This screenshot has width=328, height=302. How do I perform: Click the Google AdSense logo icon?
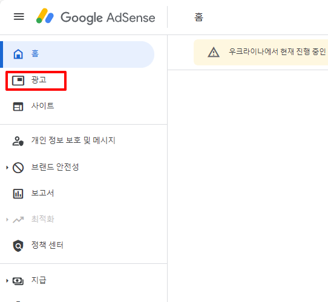click(x=45, y=16)
